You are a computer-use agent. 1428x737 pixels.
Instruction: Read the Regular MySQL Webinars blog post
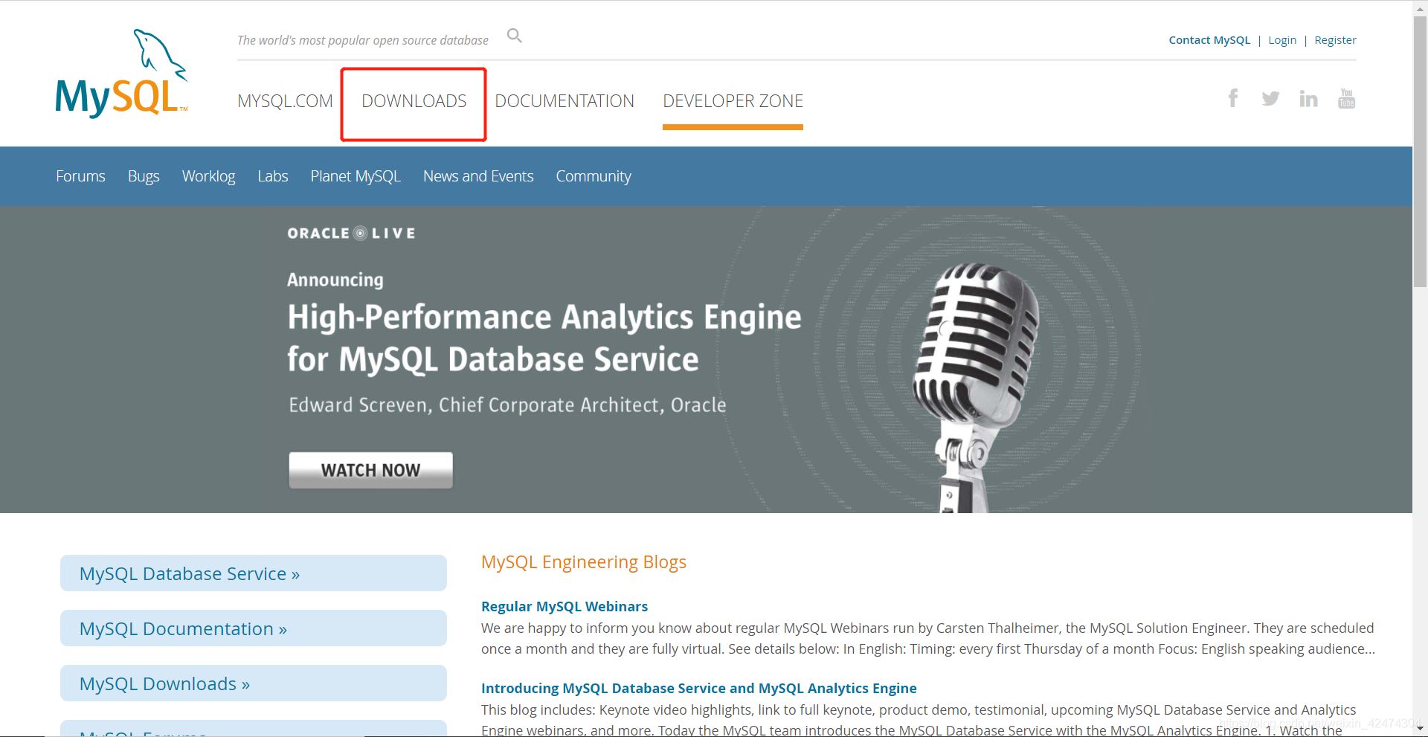pos(564,606)
